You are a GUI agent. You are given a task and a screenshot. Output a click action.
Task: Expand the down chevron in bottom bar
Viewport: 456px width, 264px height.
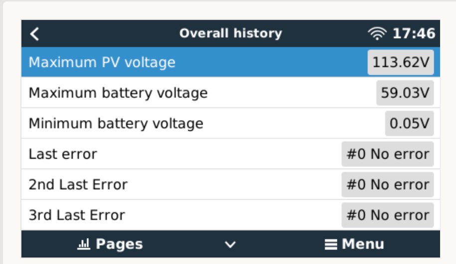(x=230, y=245)
